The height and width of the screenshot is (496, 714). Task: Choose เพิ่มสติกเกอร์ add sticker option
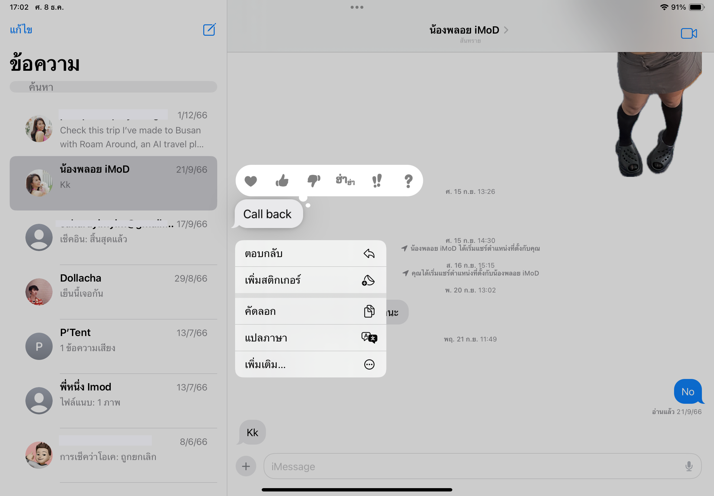[310, 280]
